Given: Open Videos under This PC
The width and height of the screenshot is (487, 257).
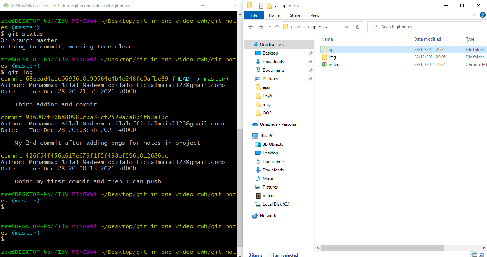Looking at the screenshot, I should (269, 196).
